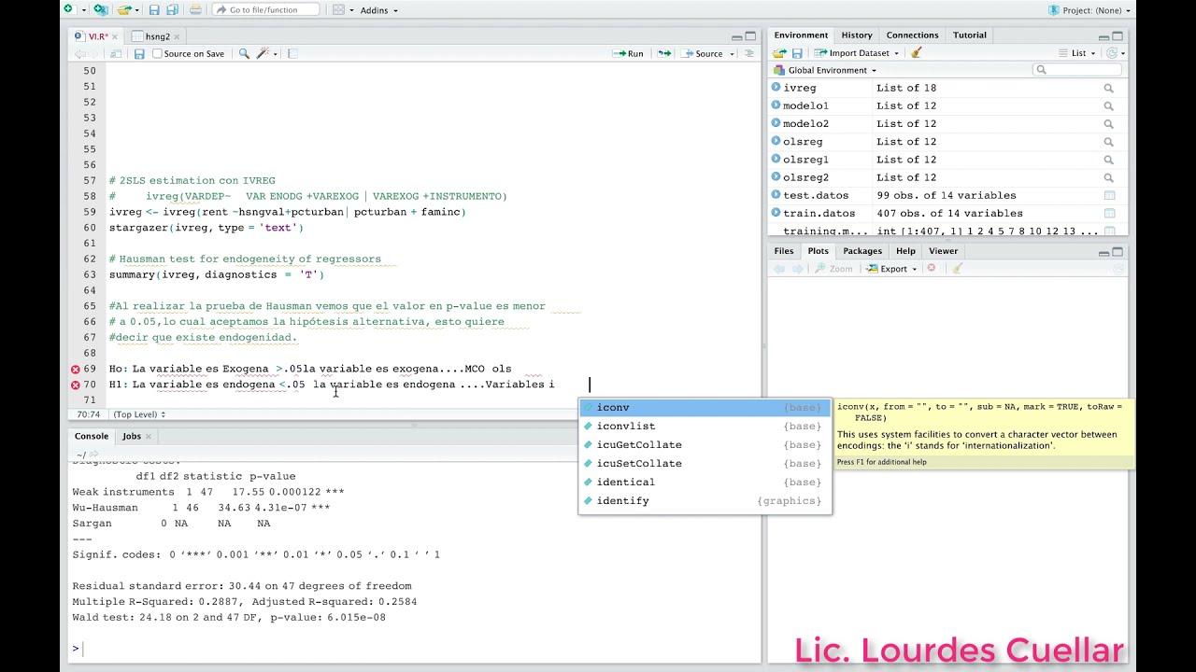The width and height of the screenshot is (1196, 672).
Task: Open the Connections tab
Action: 912,35
